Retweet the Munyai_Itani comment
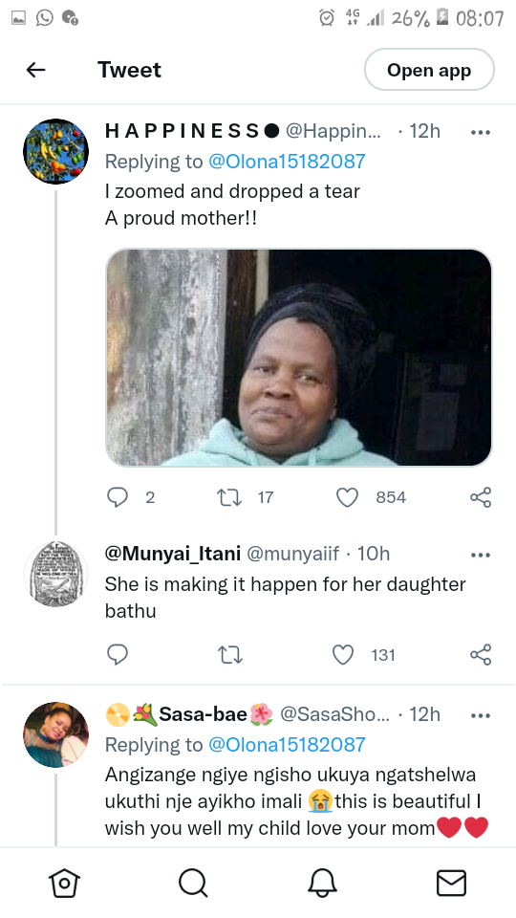Image resolution: width=516 pixels, height=918 pixels. [229, 655]
